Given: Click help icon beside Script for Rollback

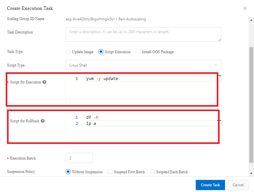Looking at the screenshot, I should point(43,121).
